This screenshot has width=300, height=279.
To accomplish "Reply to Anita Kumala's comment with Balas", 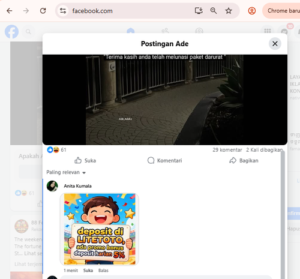I will 103,271.
